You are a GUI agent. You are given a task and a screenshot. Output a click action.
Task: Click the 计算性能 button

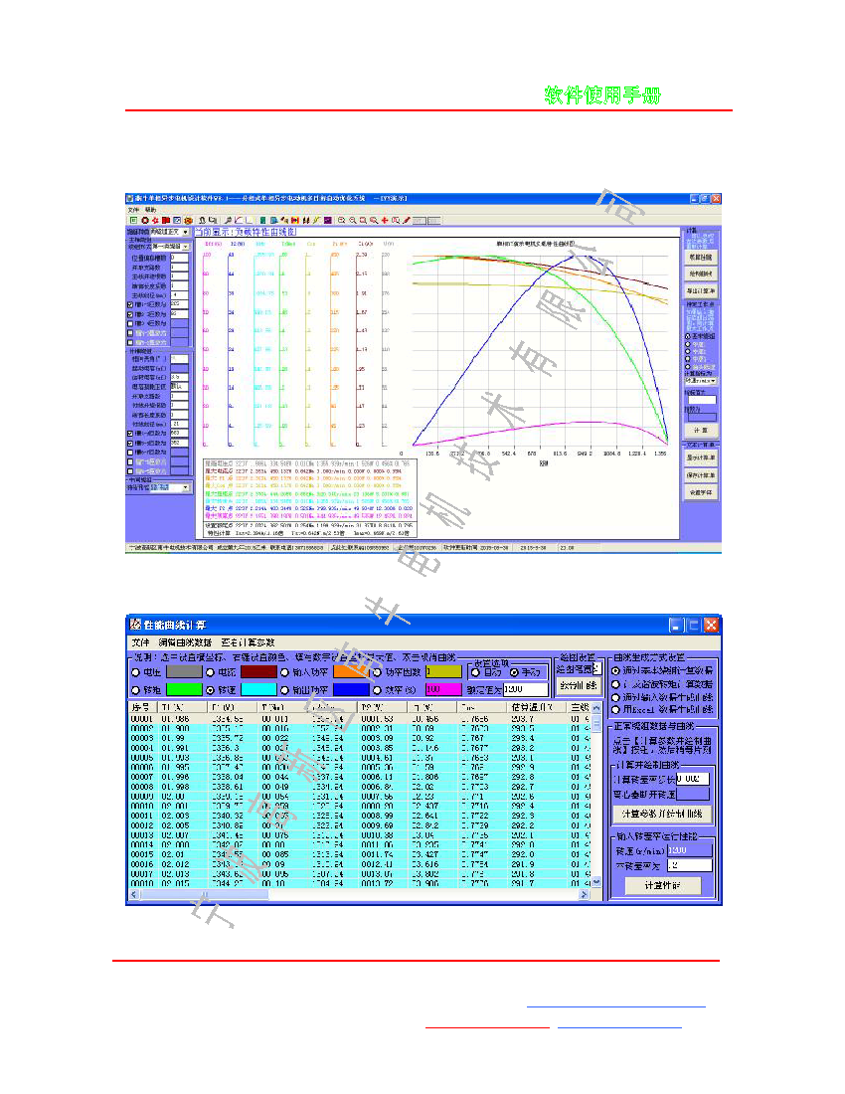tap(662, 885)
